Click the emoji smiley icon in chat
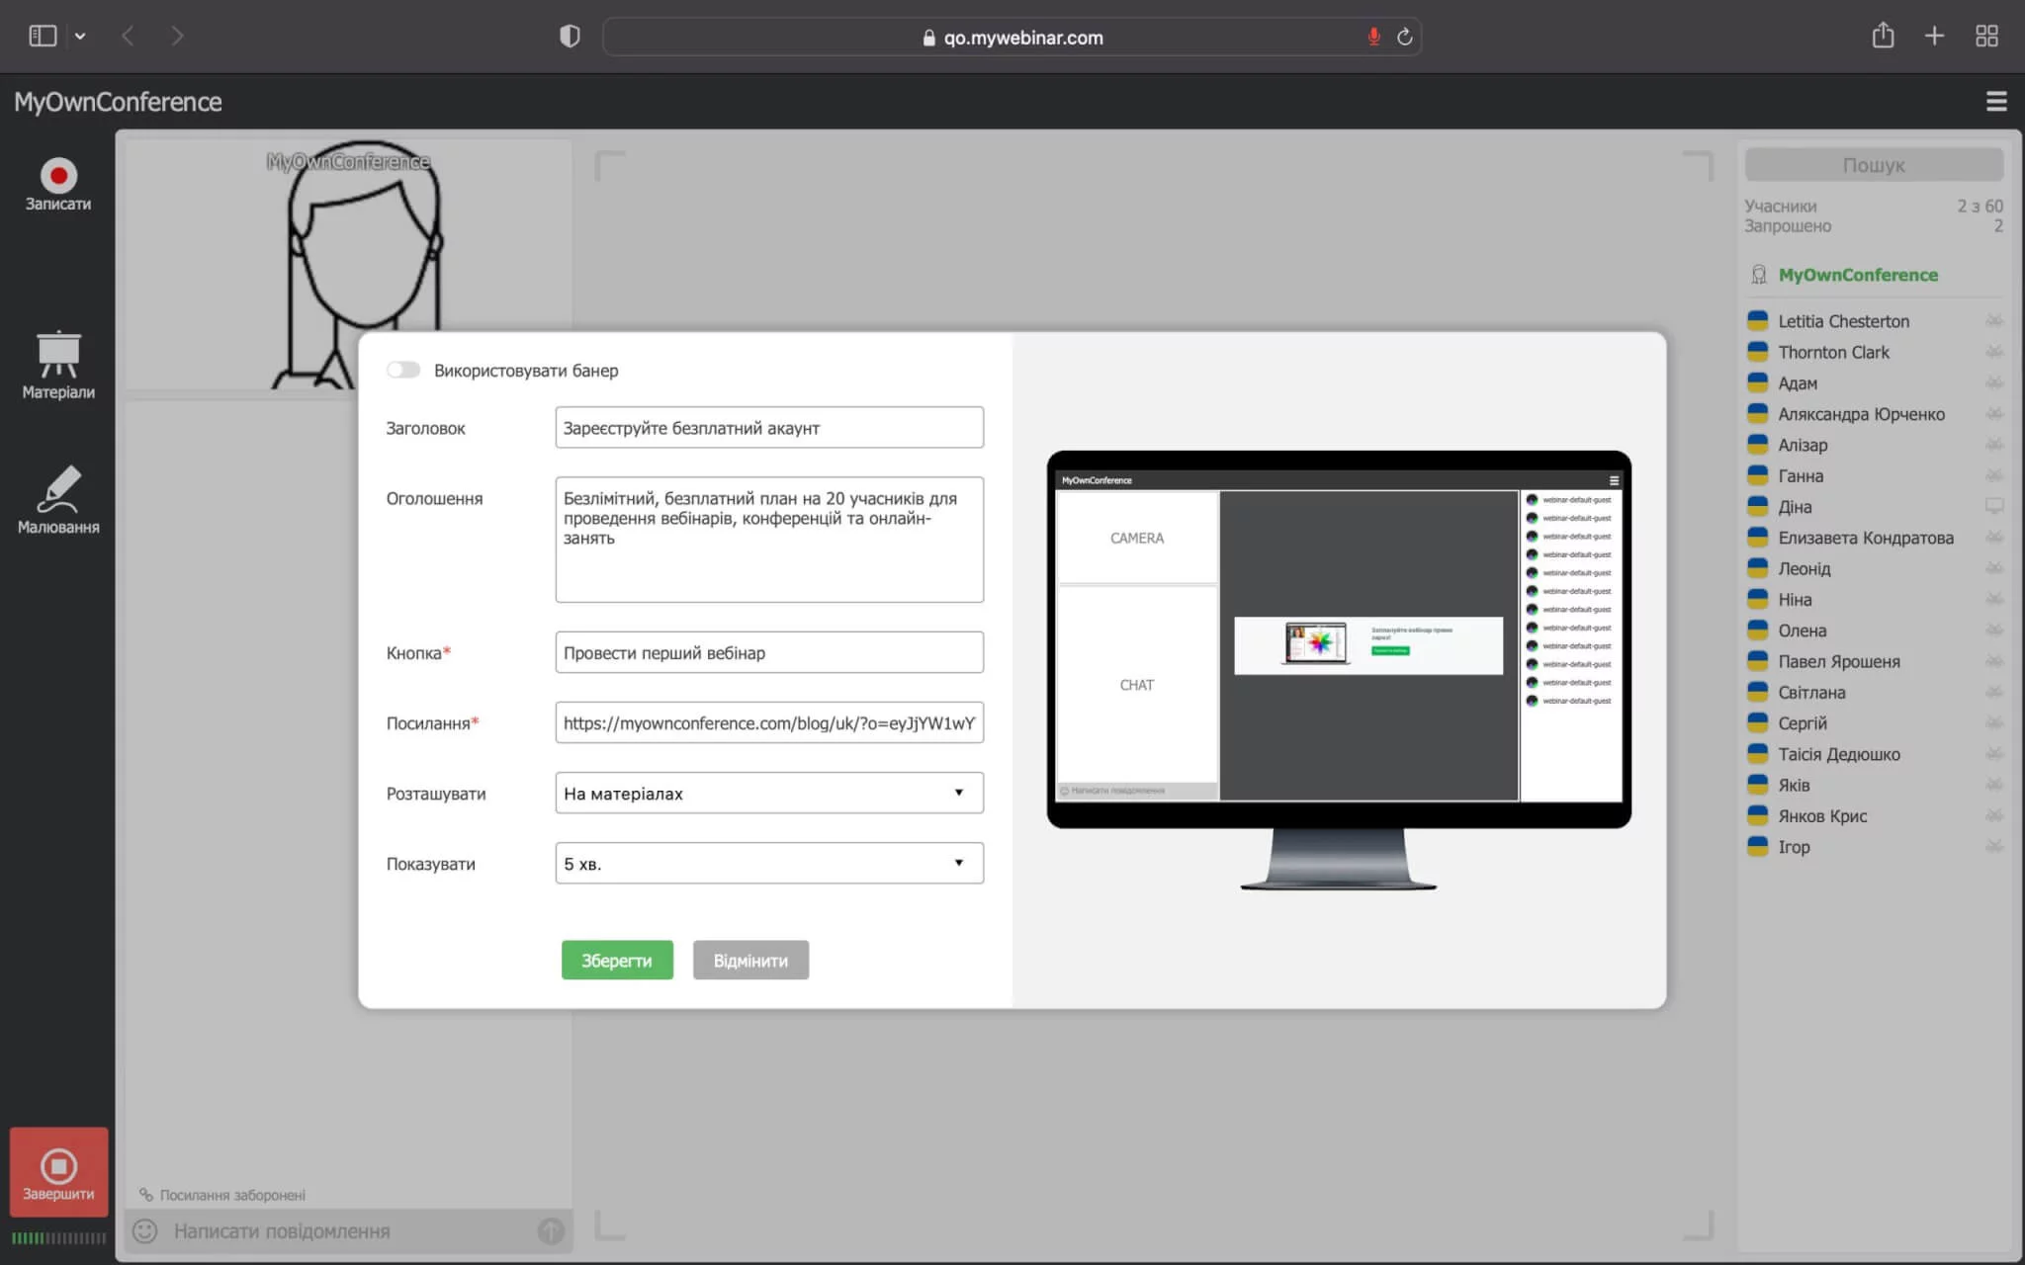 pos(145,1230)
